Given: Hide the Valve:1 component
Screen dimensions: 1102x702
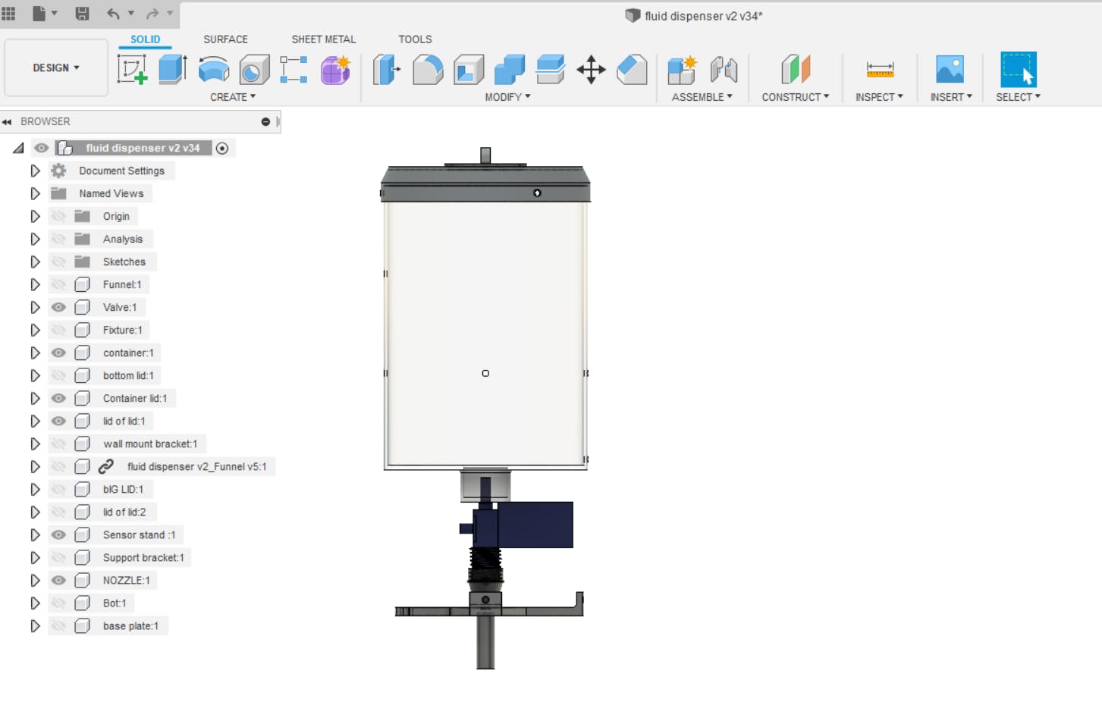Looking at the screenshot, I should 58,307.
